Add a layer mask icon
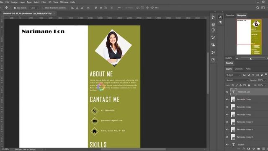This screenshot has width=268, height=151. (x=249, y=149)
